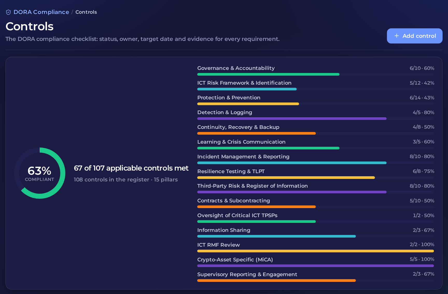Click the 5/10 · 50% score
The image size is (448, 294).
422,201
